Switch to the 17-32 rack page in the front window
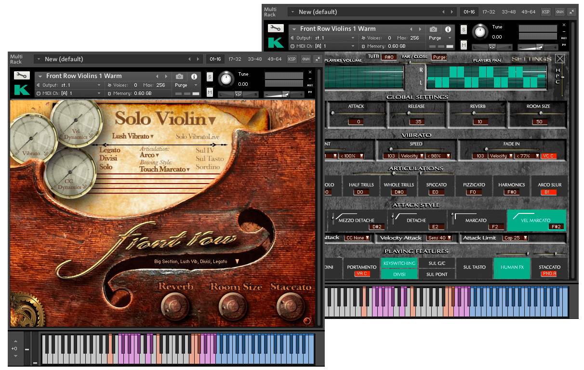The image size is (584, 370). coord(235,59)
